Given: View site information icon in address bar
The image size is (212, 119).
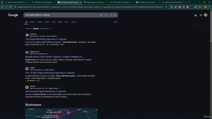Looking at the screenshot, I should [15, 7].
